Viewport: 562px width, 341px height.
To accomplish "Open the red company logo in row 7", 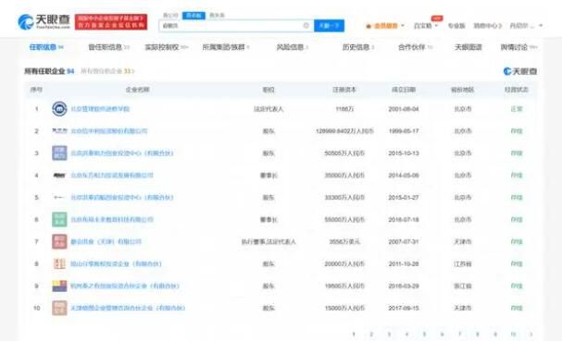I will tap(59, 242).
